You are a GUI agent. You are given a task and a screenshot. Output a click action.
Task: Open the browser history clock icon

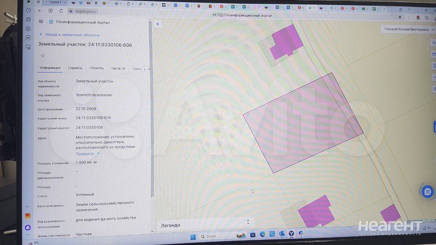28,10
